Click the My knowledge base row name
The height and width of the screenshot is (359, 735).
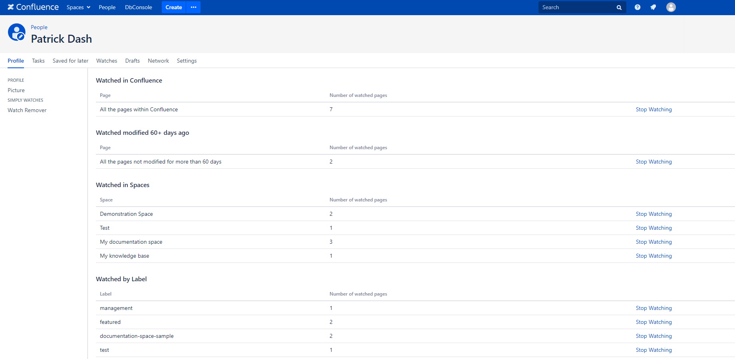coord(124,256)
